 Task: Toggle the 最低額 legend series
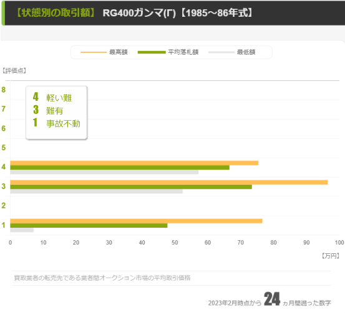232,52
